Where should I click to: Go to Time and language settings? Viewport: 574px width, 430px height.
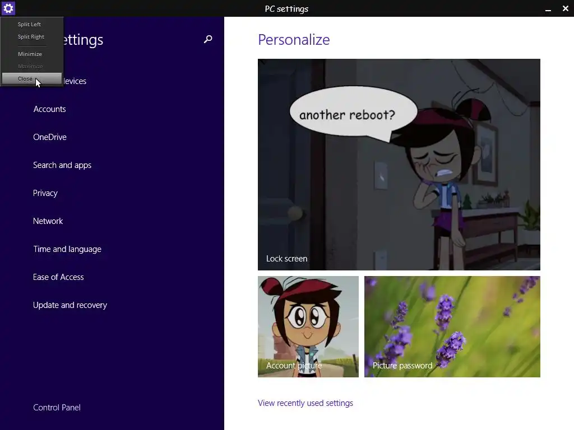click(x=67, y=249)
